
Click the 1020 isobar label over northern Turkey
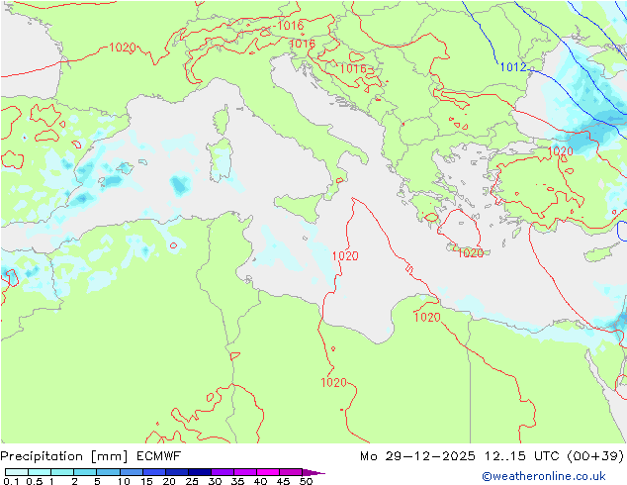click(x=560, y=151)
